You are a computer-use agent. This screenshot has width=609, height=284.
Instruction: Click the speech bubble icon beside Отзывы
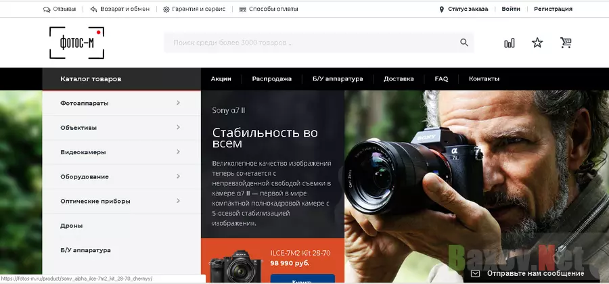point(47,9)
